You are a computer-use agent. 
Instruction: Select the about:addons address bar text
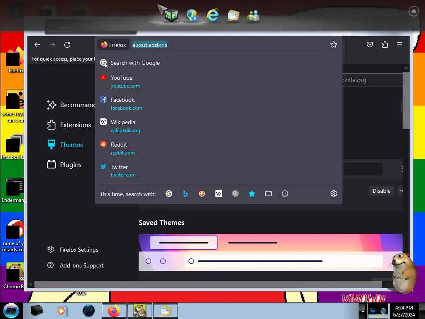(149, 45)
